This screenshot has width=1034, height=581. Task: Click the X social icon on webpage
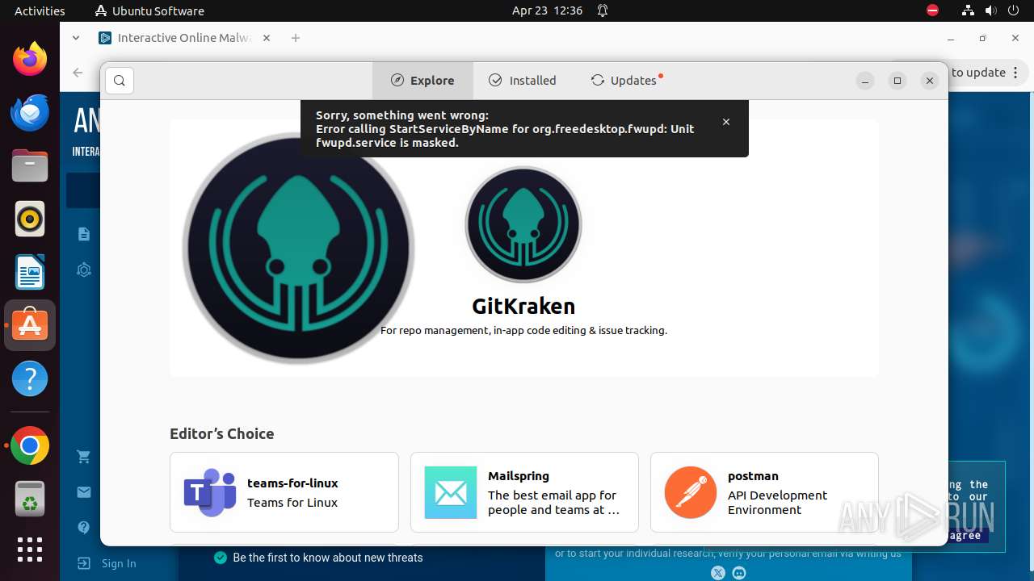[x=718, y=573]
